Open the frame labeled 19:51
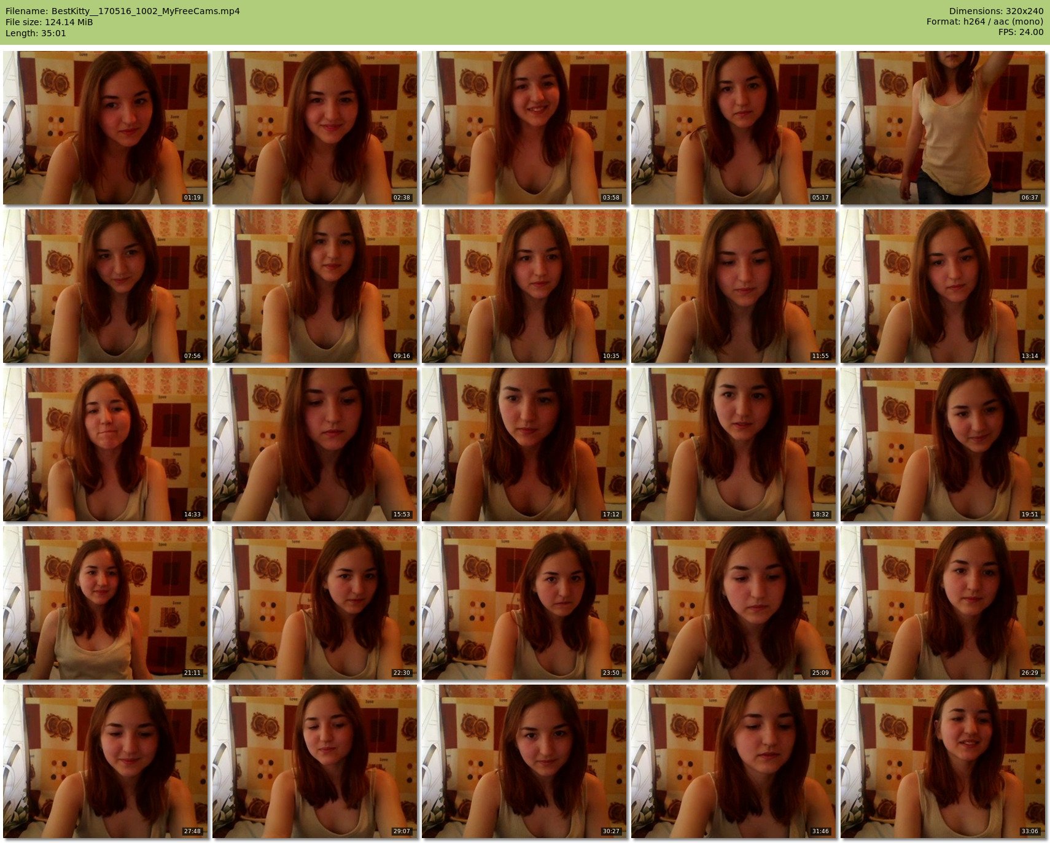The width and height of the screenshot is (1050, 843). (943, 445)
